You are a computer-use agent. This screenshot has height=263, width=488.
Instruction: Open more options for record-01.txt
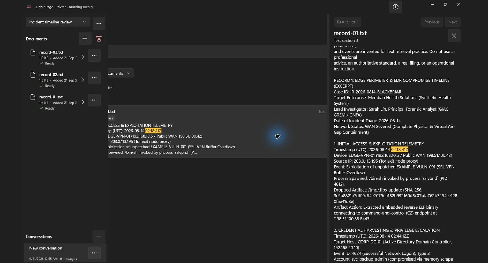click(94, 100)
